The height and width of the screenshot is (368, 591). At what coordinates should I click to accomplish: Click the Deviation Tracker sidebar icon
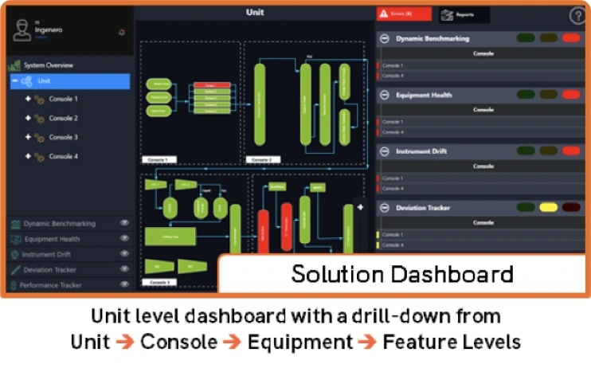coord(15,269)
